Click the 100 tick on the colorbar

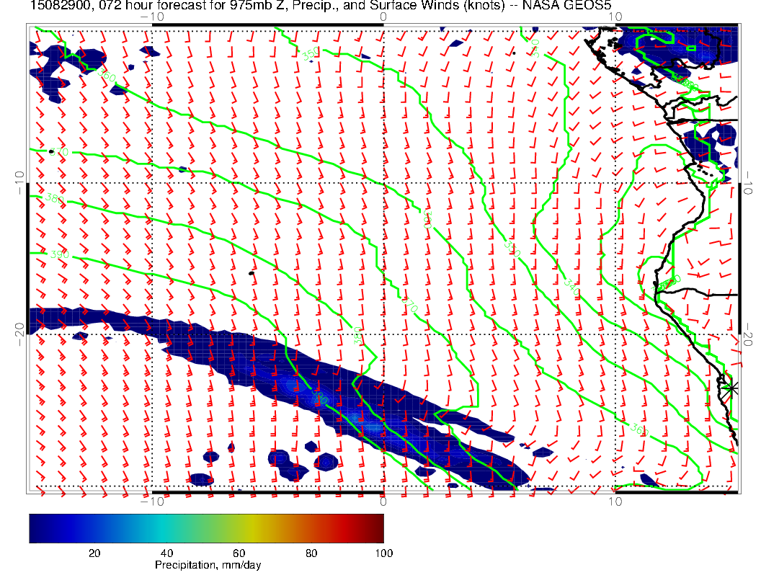coord(383,553)
